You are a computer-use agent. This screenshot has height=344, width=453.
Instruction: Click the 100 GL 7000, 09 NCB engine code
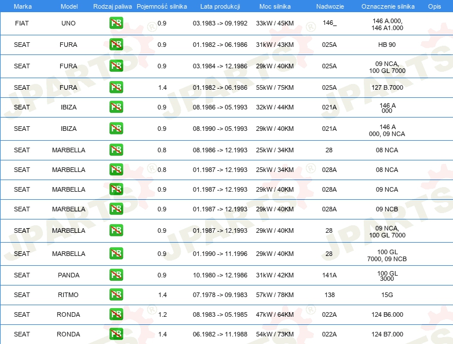(387, 255)
